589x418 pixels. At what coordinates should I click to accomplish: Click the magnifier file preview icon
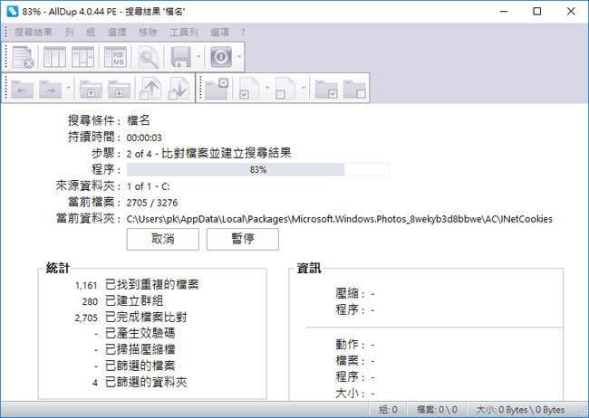[149, 57]
